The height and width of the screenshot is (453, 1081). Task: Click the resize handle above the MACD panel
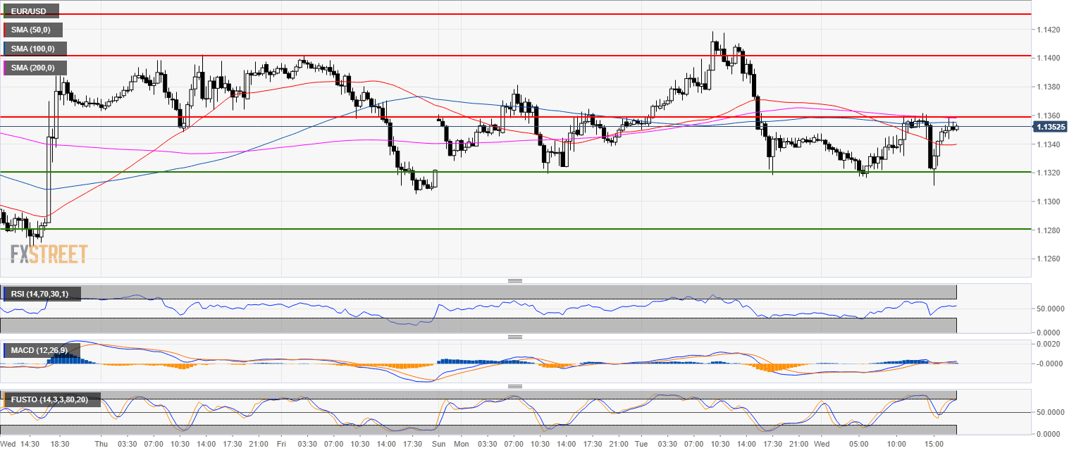click(515, 337)
